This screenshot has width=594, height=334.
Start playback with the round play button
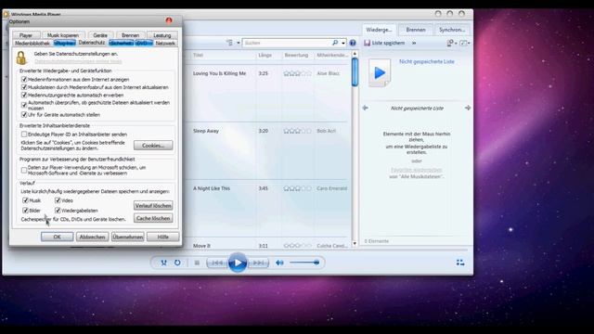[x=238, y=263]
